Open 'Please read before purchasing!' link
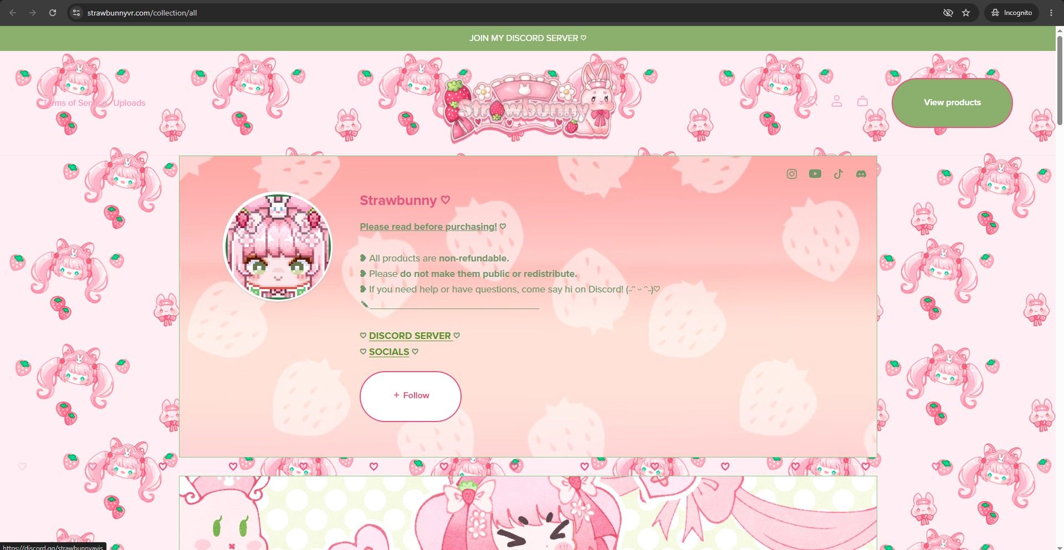Screen dimensions: 1064x550 tap(428, 227)
